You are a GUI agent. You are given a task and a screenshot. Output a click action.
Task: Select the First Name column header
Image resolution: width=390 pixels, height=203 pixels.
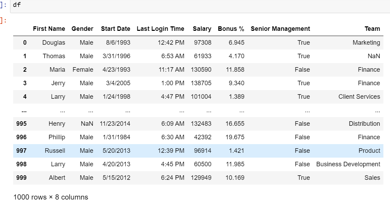pos(49,29)
